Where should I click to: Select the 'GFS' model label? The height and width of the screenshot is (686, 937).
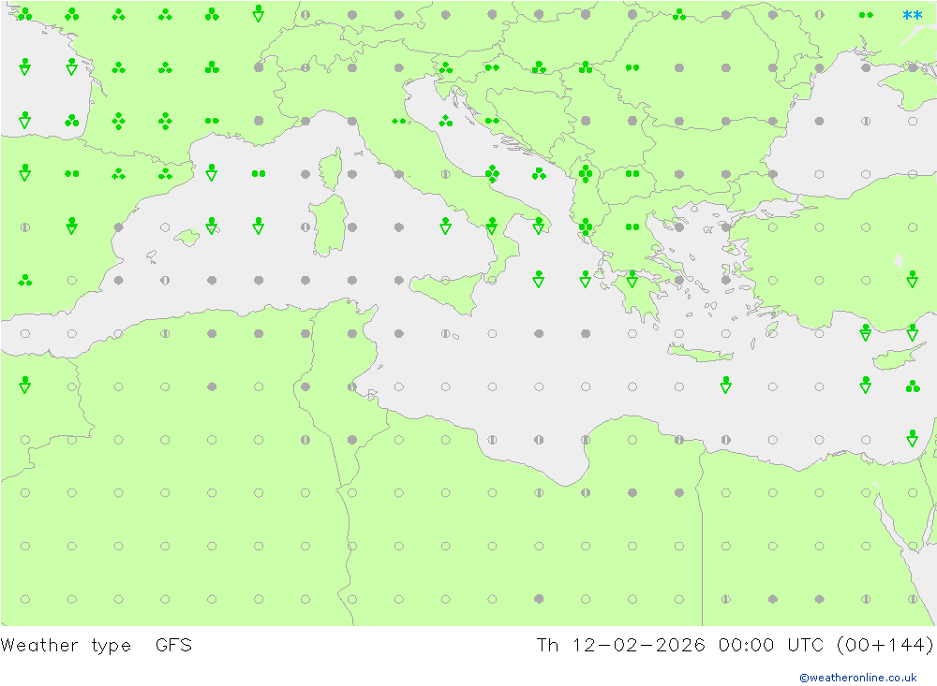[x=174, y=646]
